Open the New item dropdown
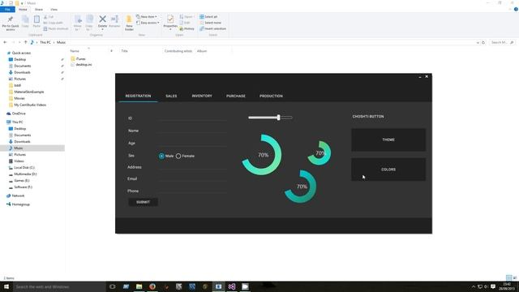The height and width of the screenshot is (292, 519). pyautogui.click(x=147, y=16)
